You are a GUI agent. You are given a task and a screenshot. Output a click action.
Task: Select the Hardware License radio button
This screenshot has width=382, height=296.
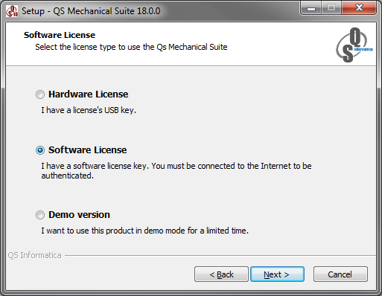pyautogui.click(x=40, y=94)
